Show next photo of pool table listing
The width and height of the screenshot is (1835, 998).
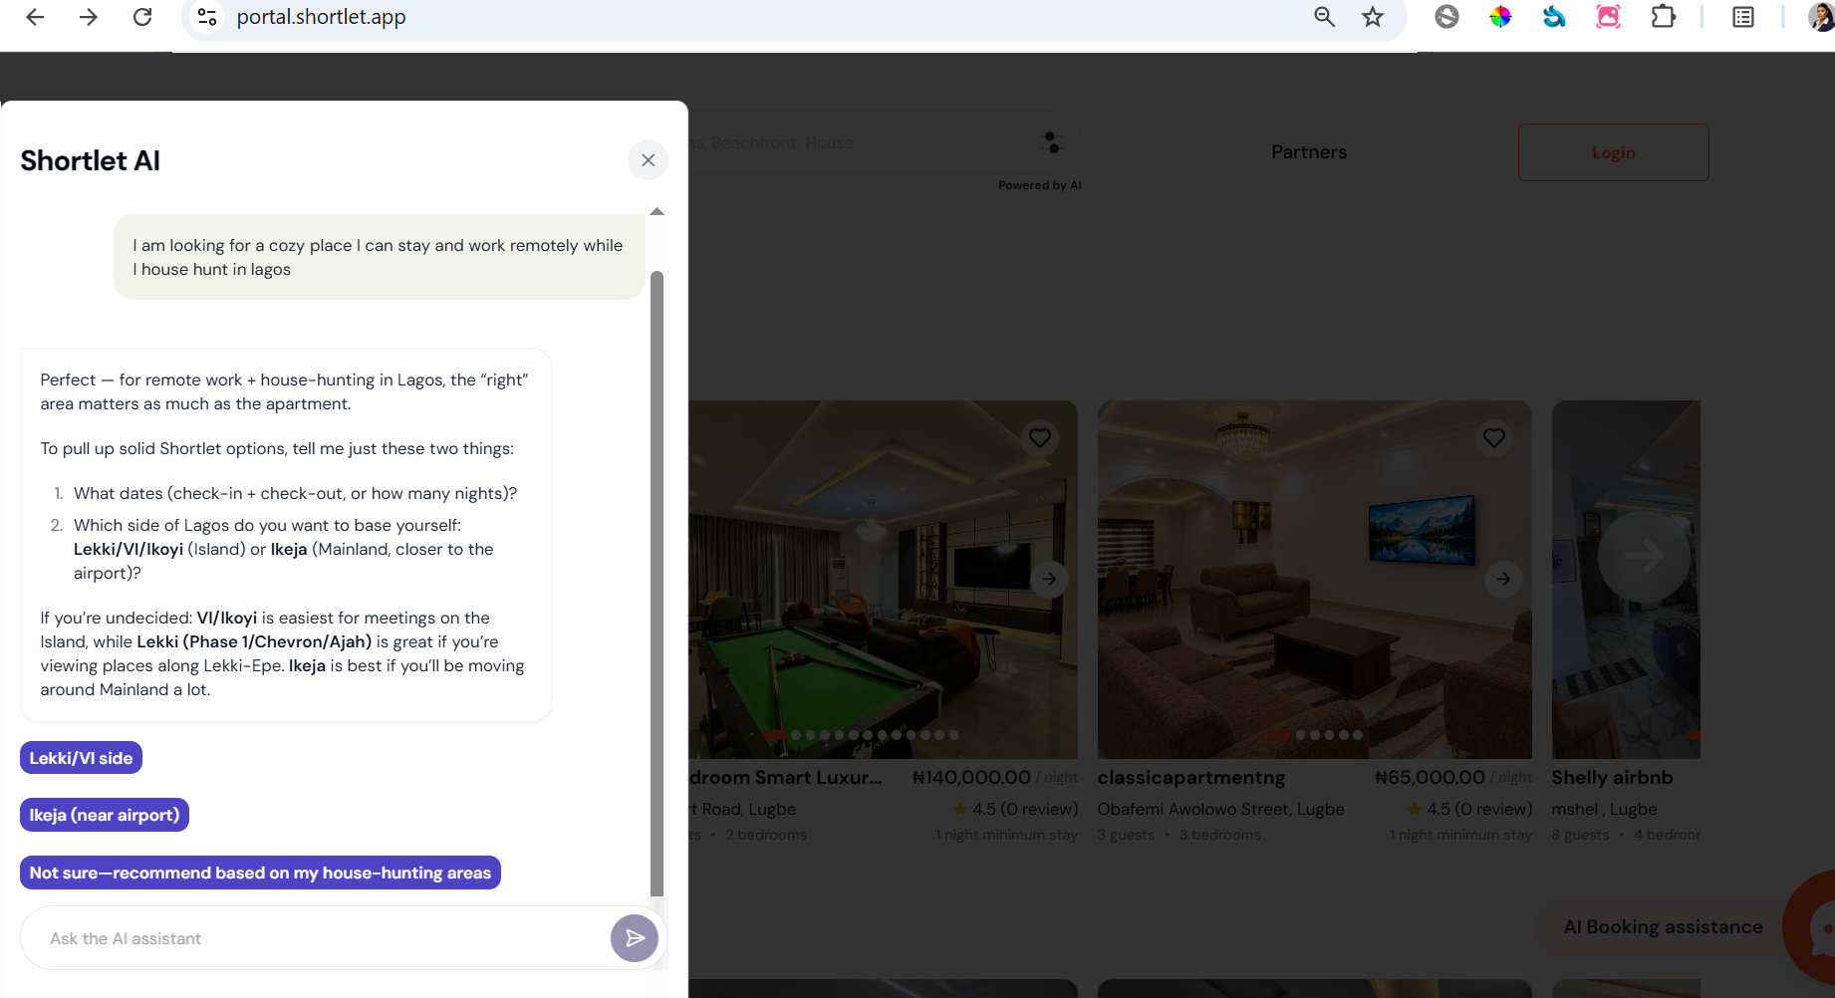coord(1049,579)
